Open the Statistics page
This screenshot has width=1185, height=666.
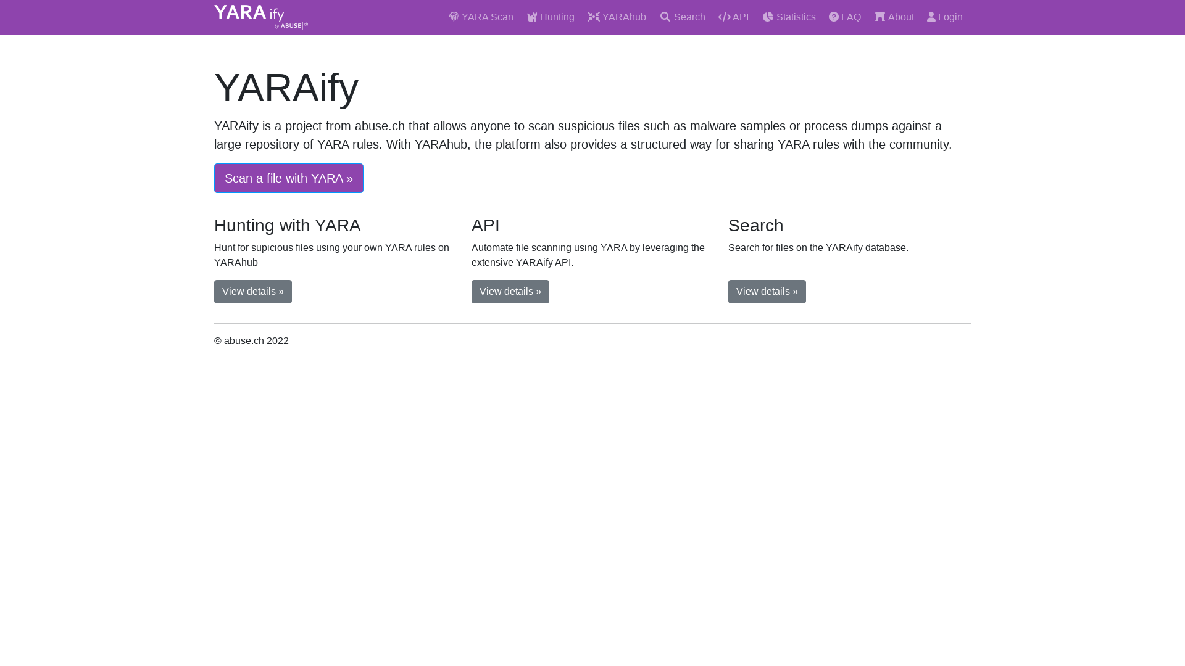tap(789, 17)
